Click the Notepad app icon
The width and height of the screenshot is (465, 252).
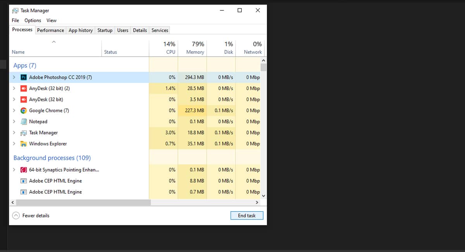(24, 121)
